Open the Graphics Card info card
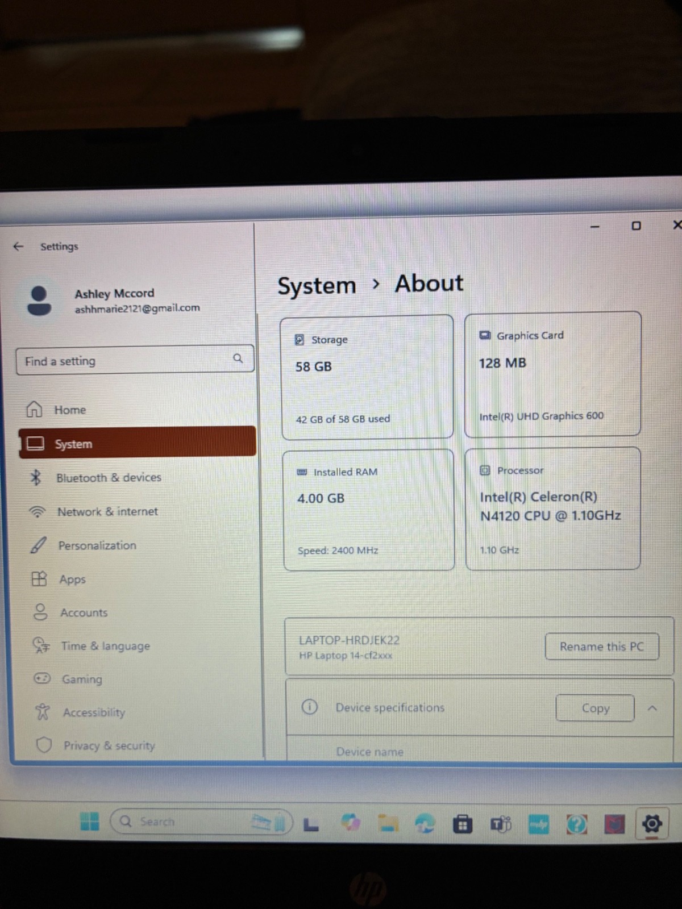 (x=553, y=374)
